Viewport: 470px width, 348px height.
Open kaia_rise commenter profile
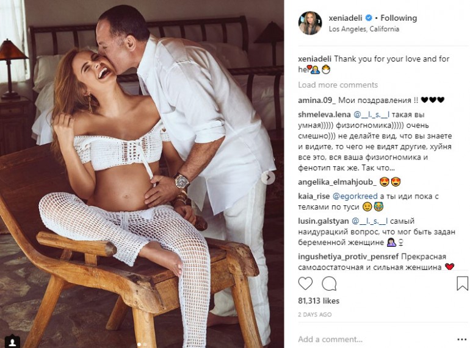pyautogui.click(x=314, y=196)
